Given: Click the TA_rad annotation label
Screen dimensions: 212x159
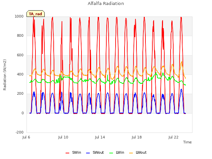Looking at the screenshot, I should (x=35, y=14).
